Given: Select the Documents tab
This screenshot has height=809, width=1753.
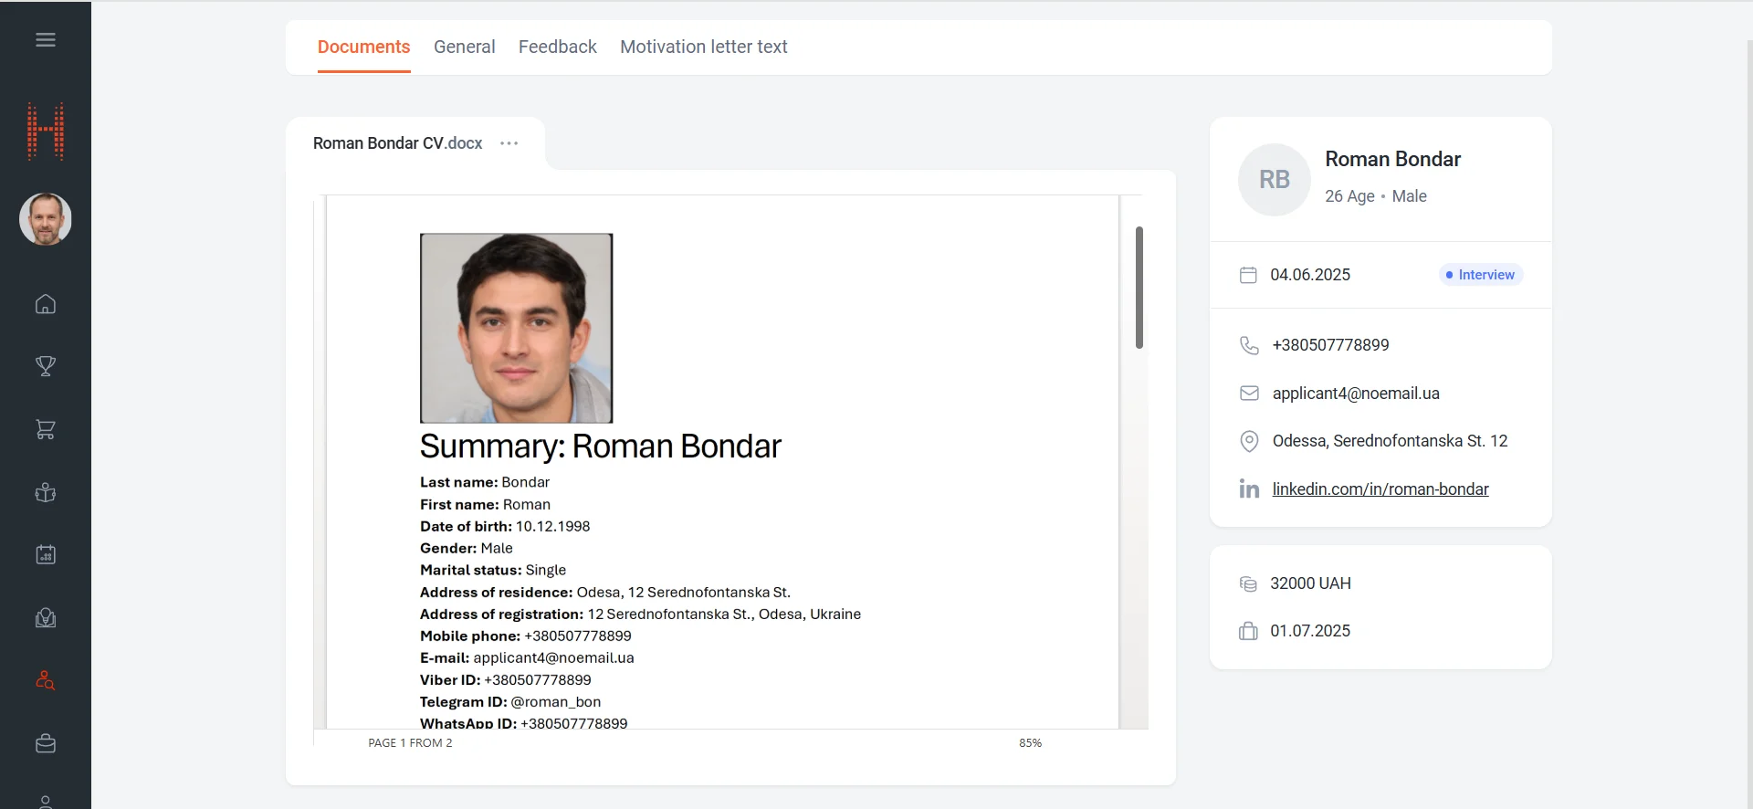Looking at the screenshot, I should 363,47.
